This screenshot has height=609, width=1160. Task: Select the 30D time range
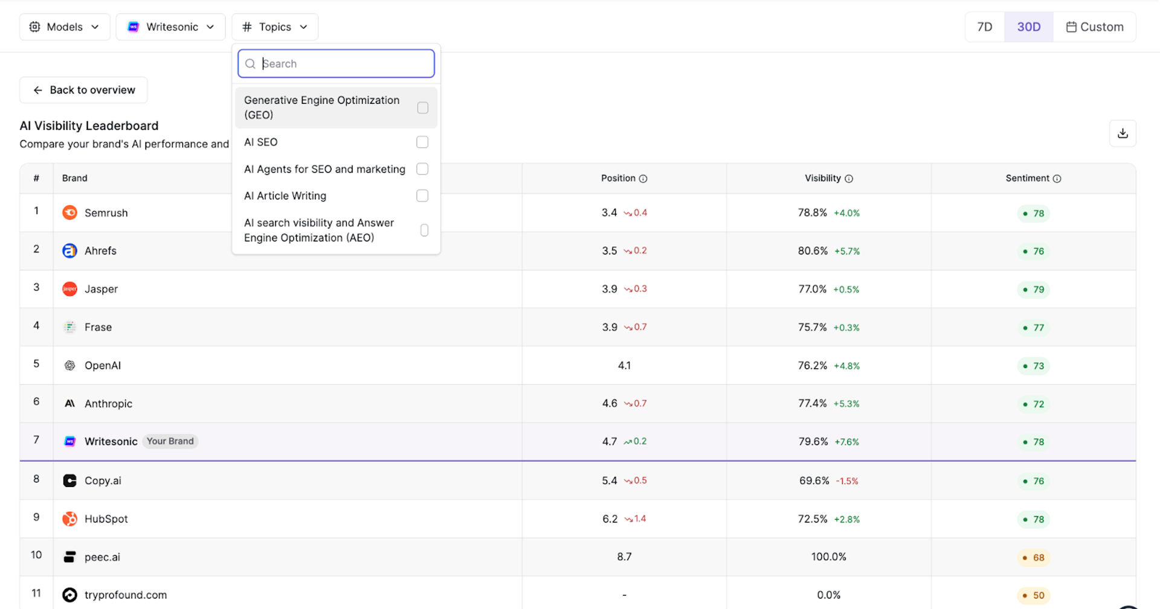(1029, 27)
